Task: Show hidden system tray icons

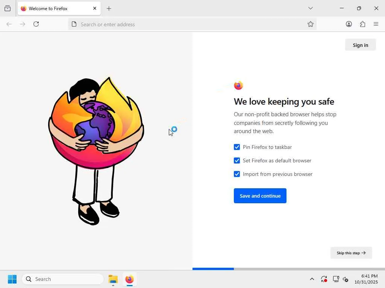Action: (x=312, y=279)
